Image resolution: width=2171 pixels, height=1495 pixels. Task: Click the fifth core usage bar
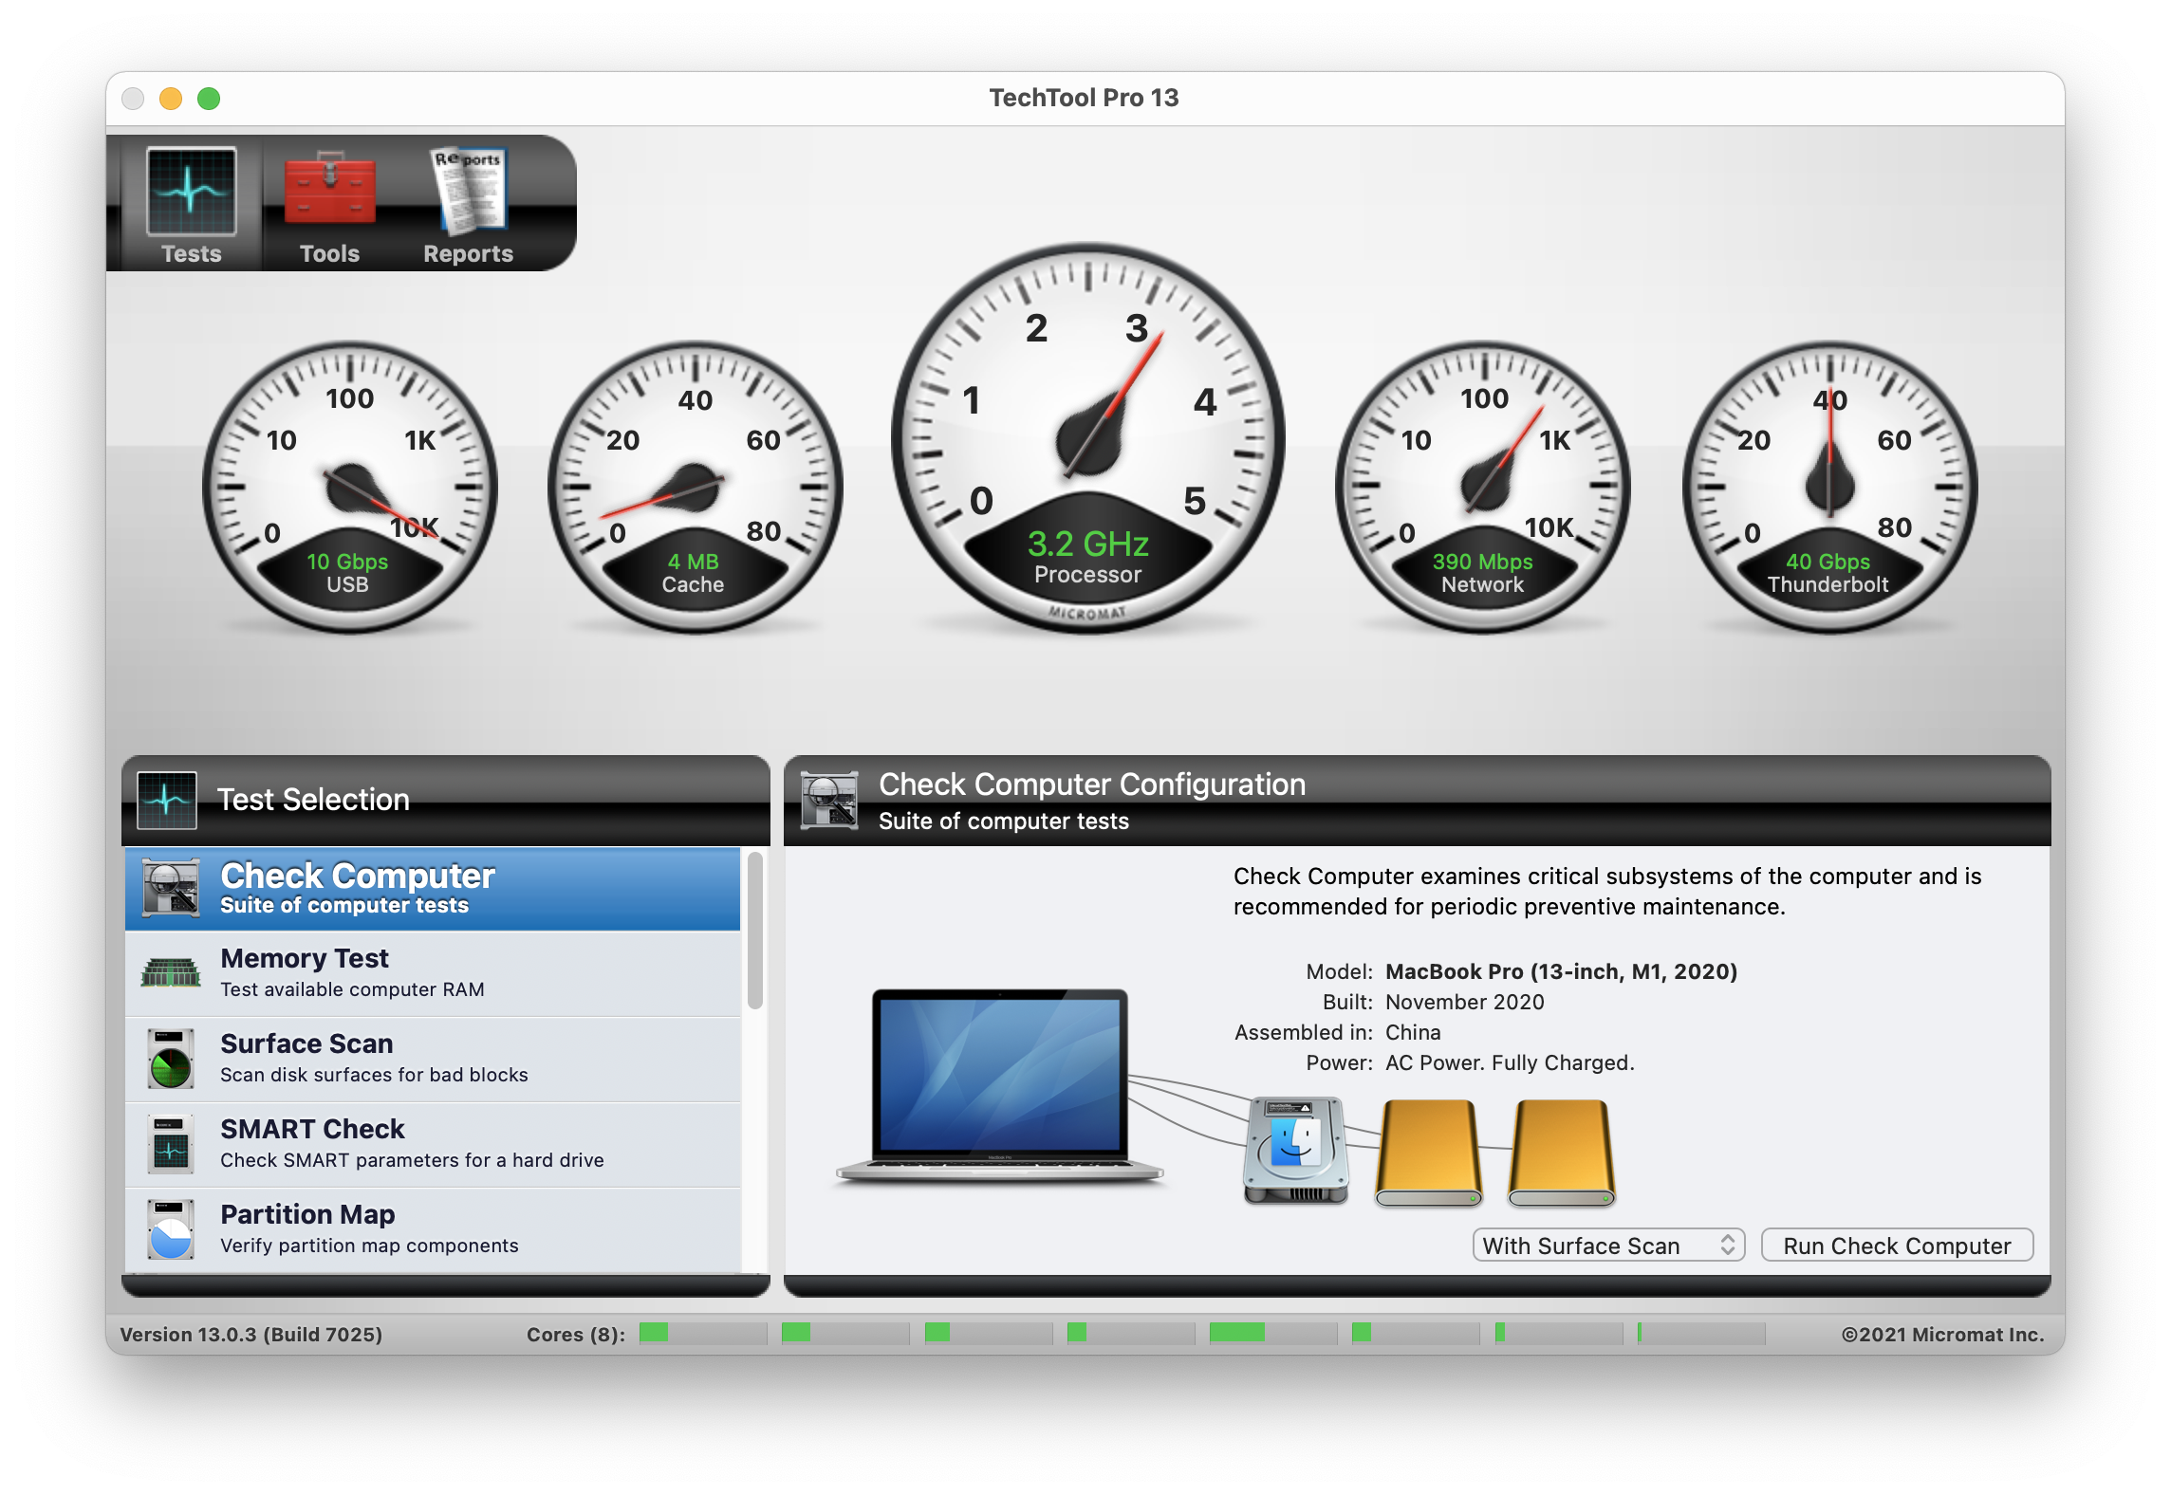click(x=1273, y=1333)
